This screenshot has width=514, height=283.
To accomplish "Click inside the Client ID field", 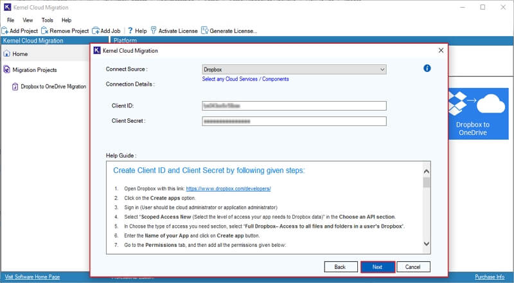I will (294, 105).
